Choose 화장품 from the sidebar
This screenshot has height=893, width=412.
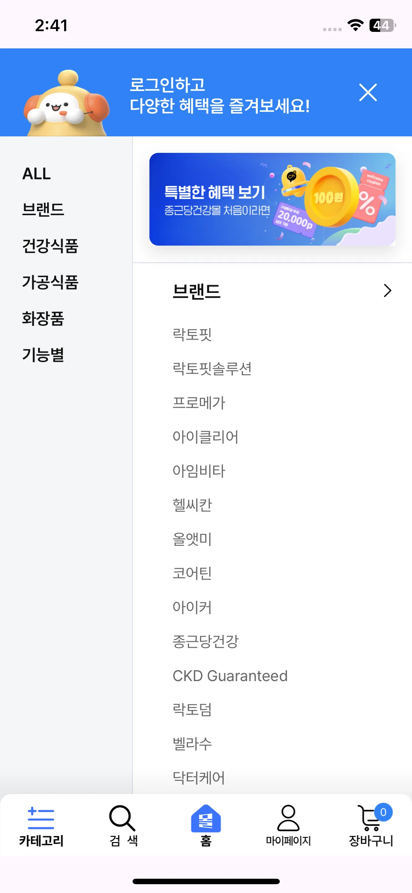click(43, 318)
